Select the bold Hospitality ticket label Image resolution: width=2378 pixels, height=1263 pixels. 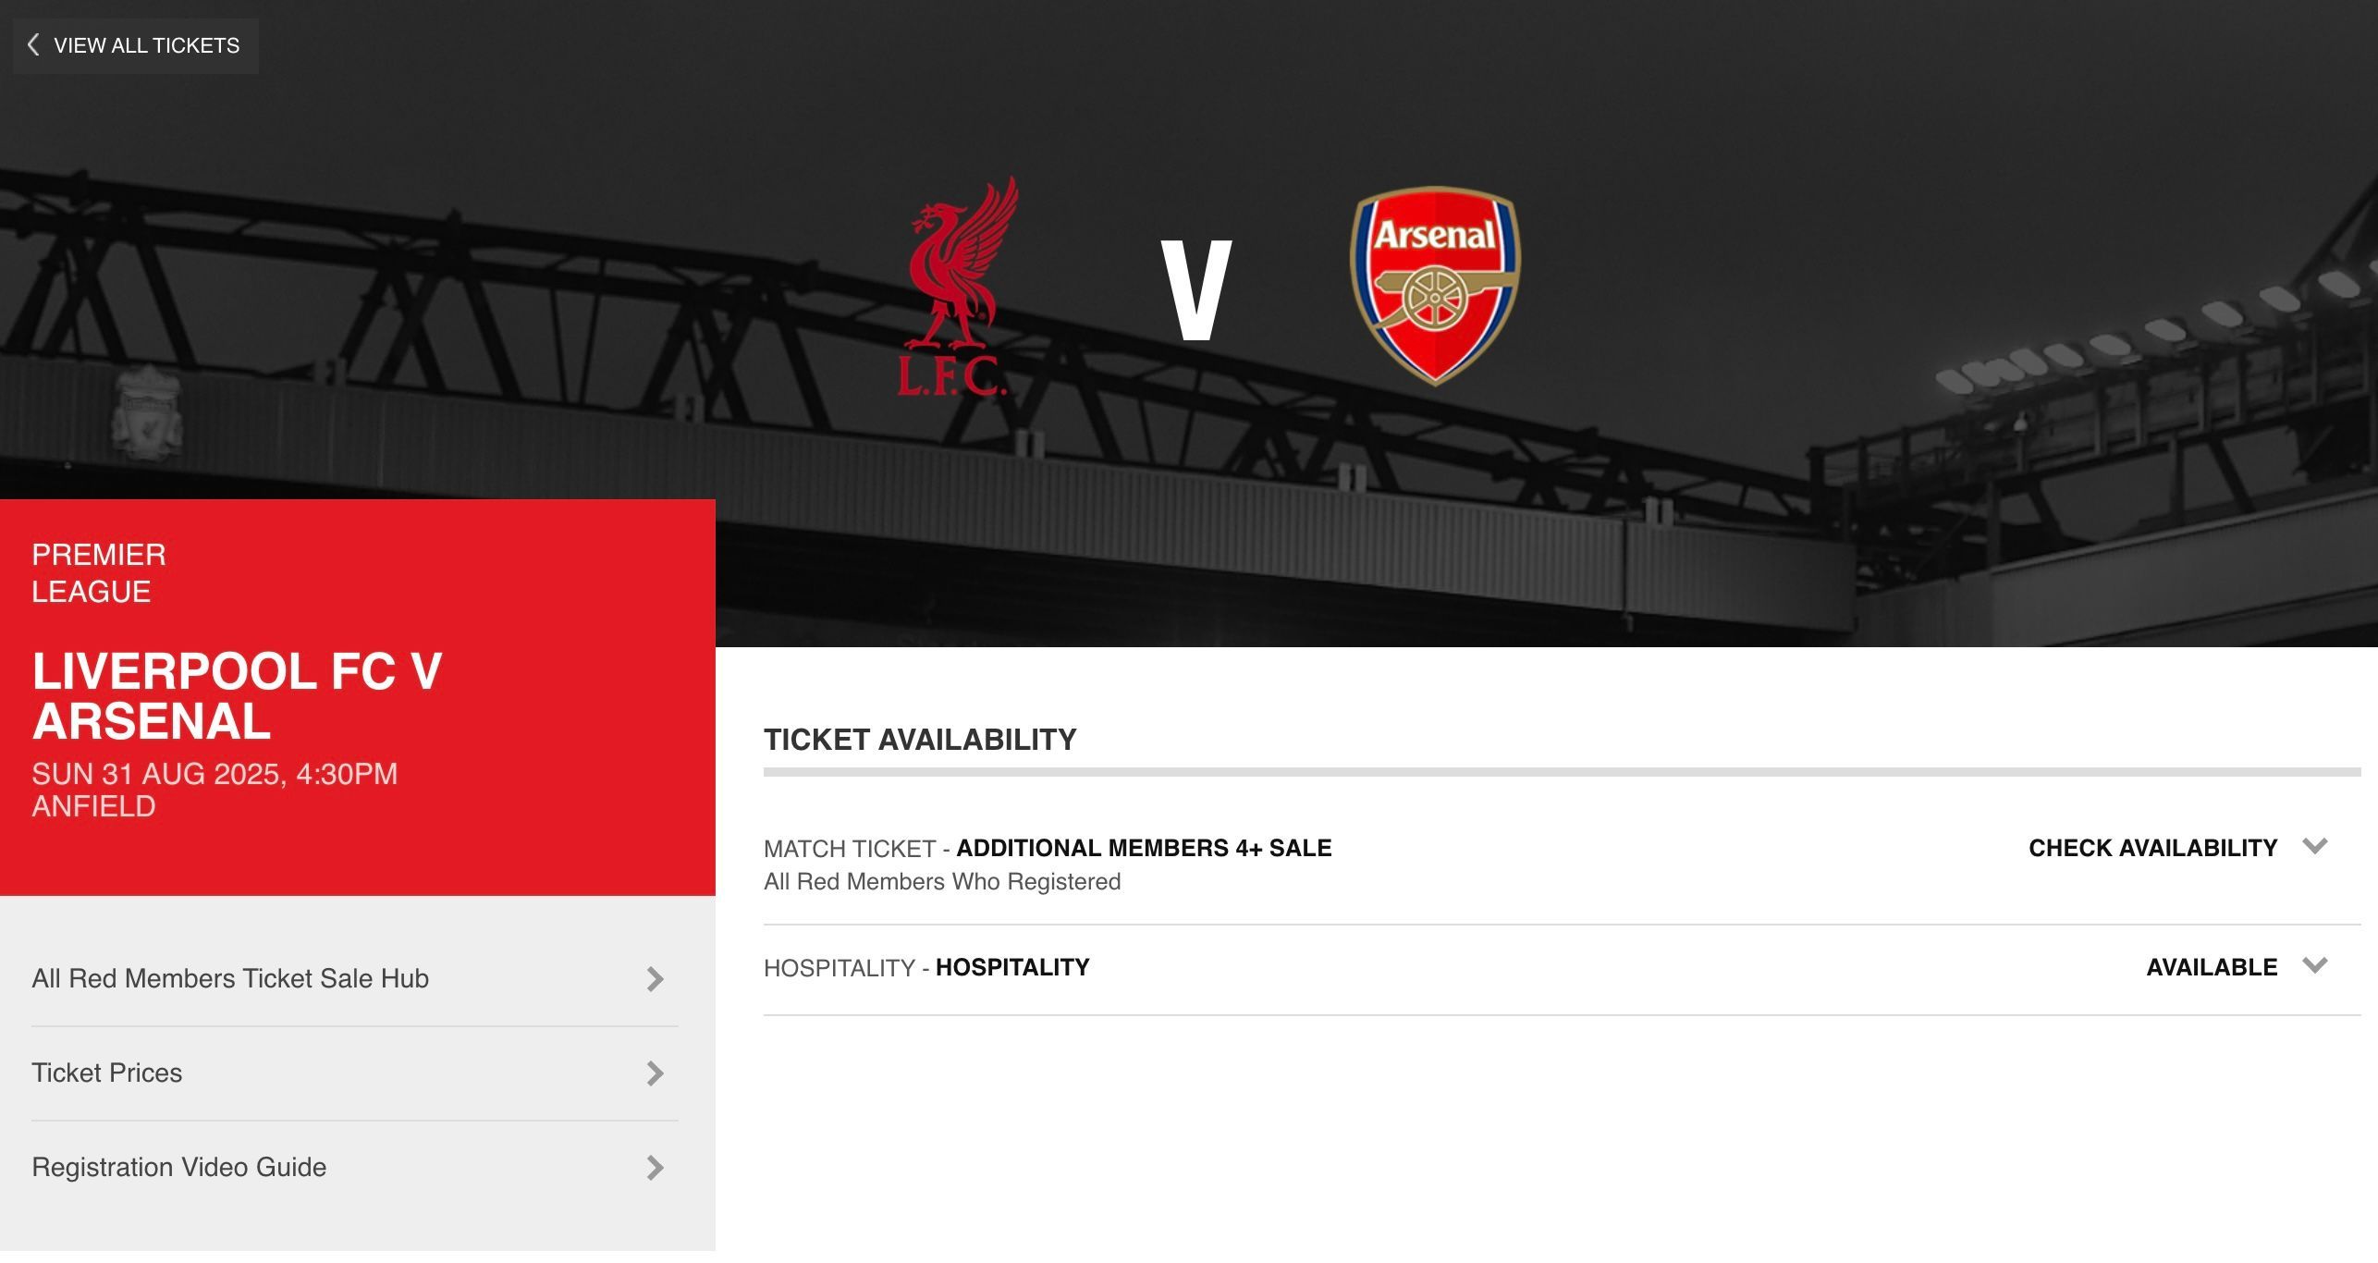point(1012,967)
